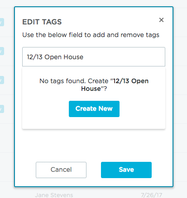Click the second blue tag chip at left edge

2,51
